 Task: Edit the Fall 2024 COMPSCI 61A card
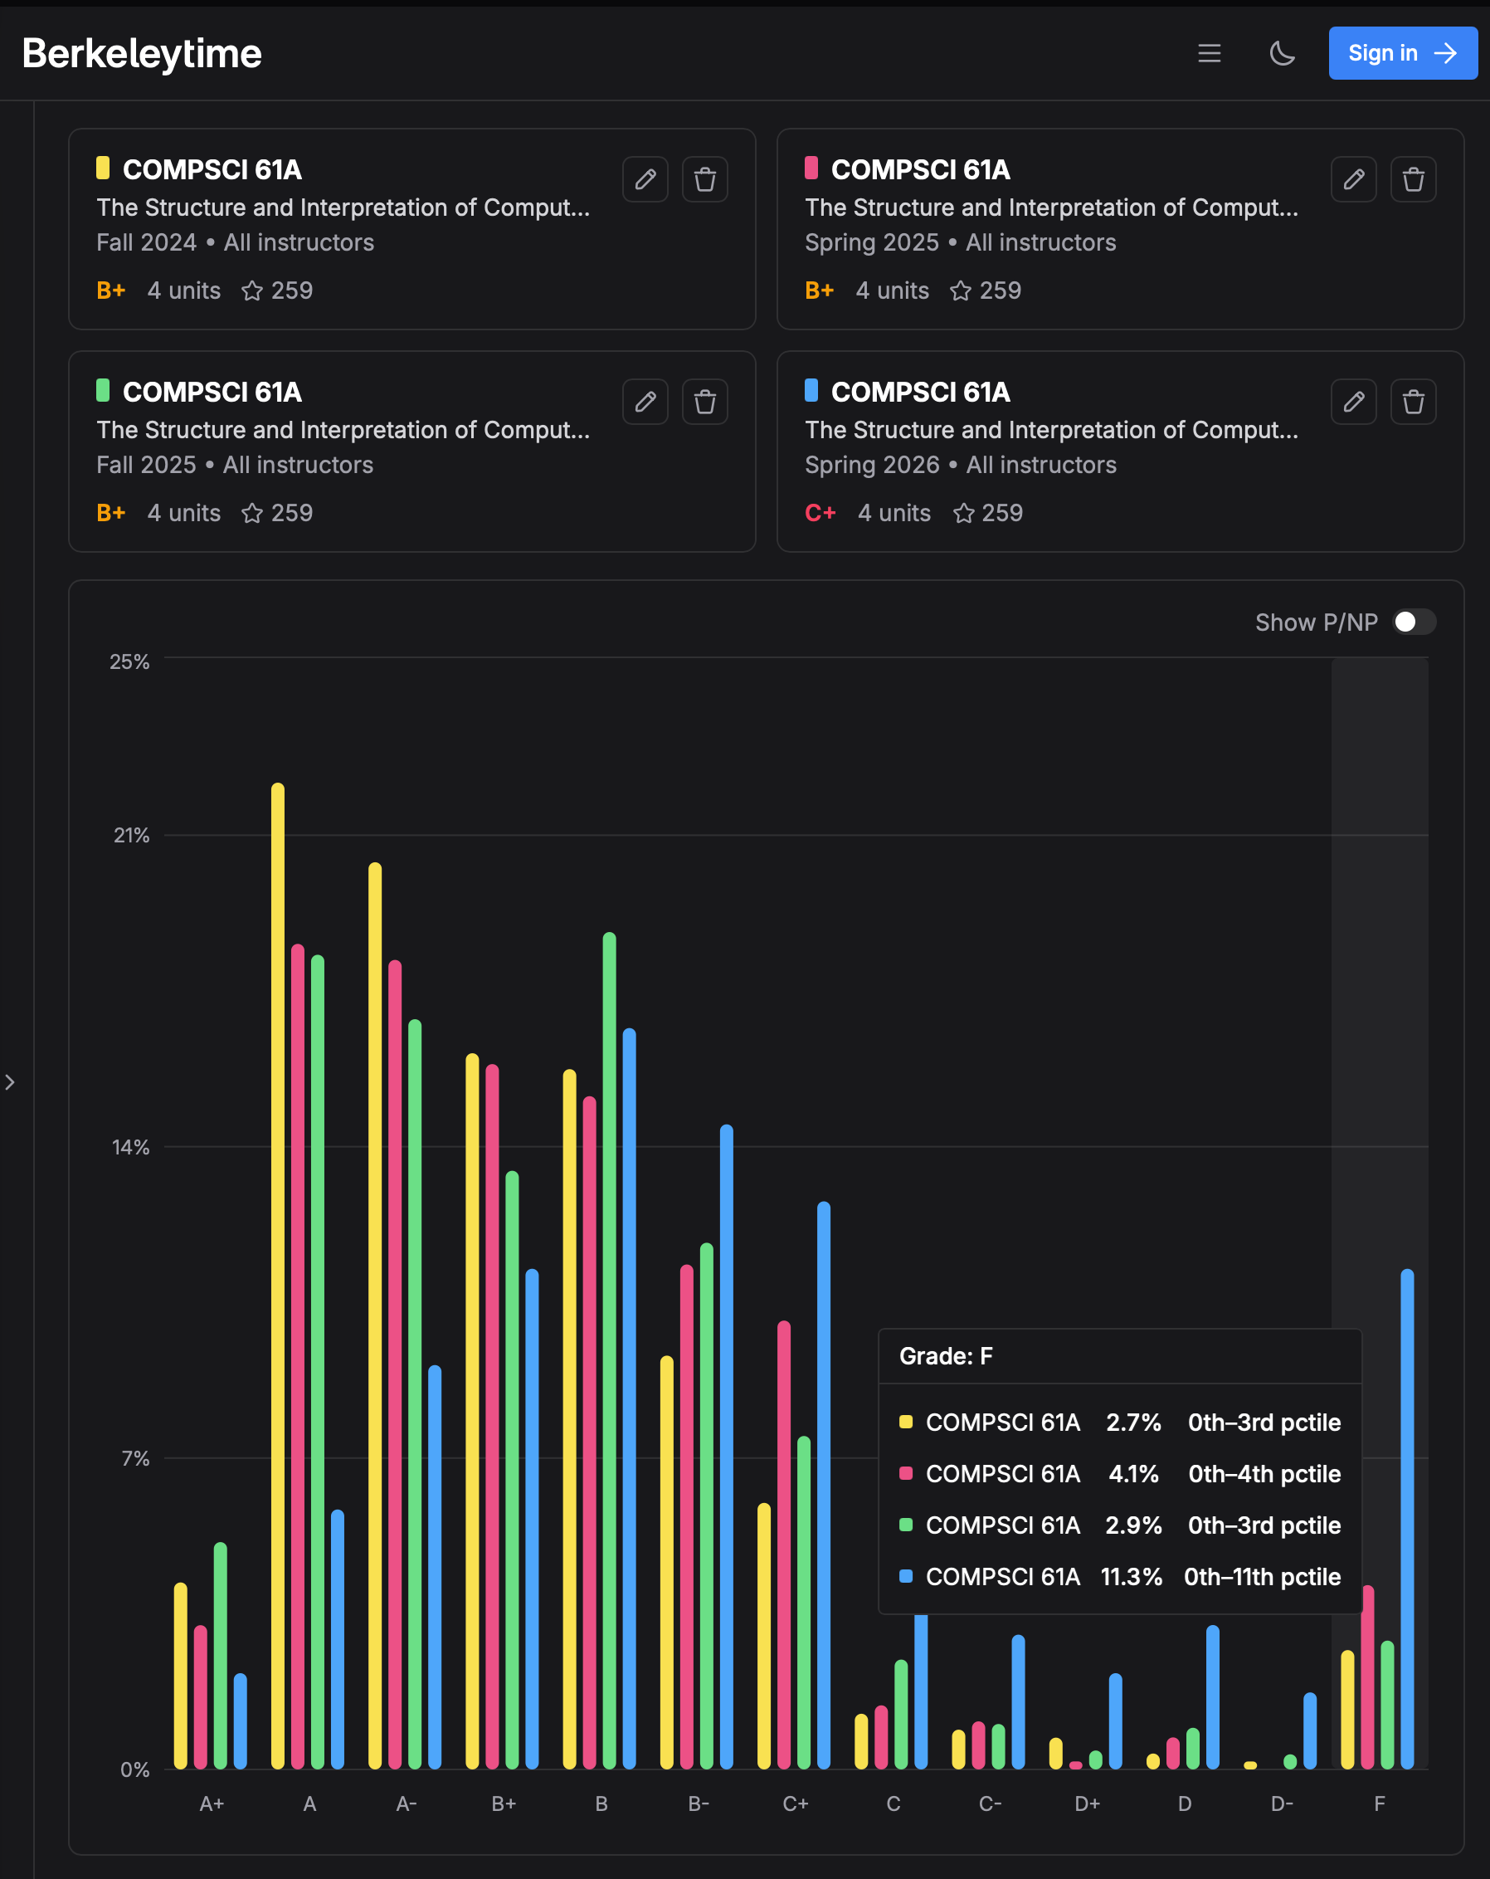[x=645, y=179]
